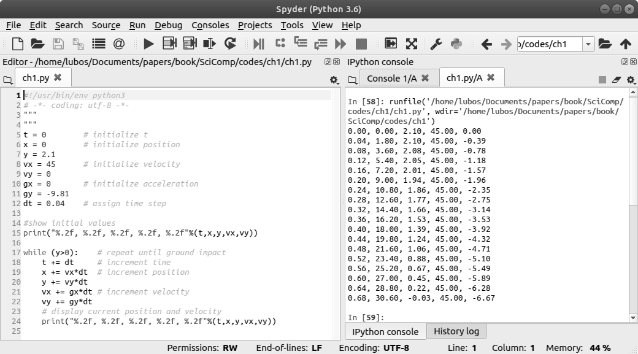Open the Help menu
Screen dimensions: 638x354
pyautogui.click(x=351, y=25)
